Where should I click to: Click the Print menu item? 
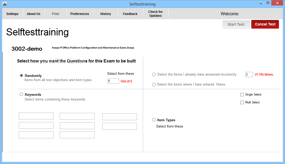(x=55, y=14)
